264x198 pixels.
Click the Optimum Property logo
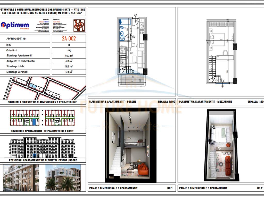coord(15,25)
